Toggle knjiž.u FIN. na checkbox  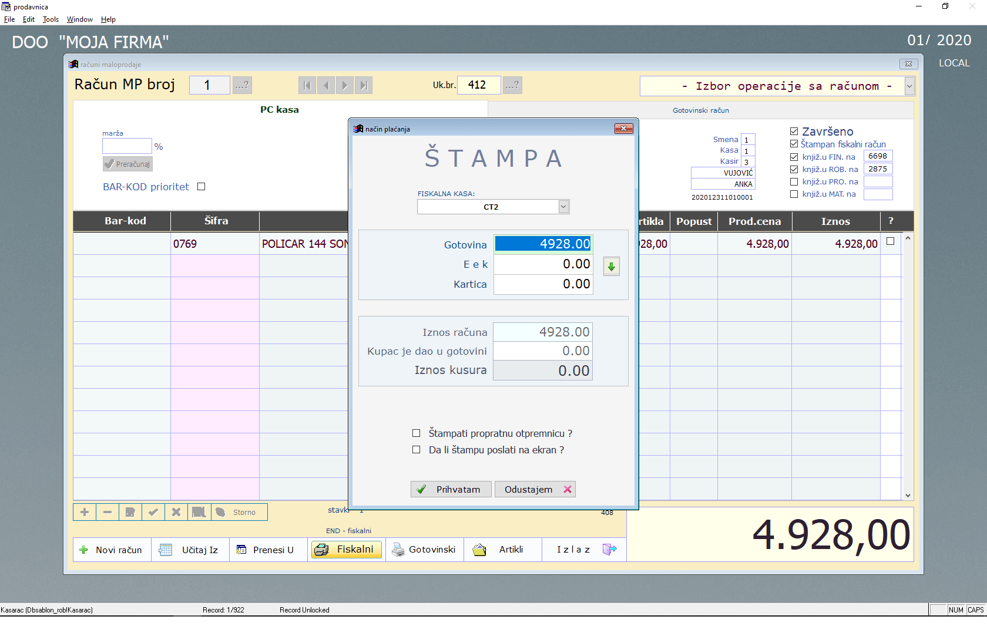tap(794, 157)
